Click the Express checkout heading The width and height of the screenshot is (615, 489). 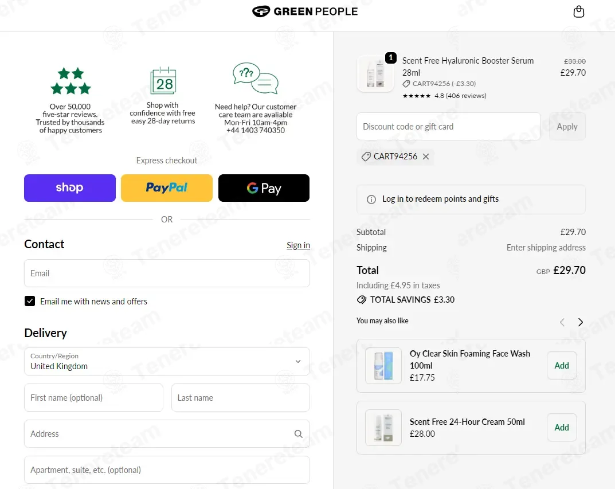(x=167, y=161)
